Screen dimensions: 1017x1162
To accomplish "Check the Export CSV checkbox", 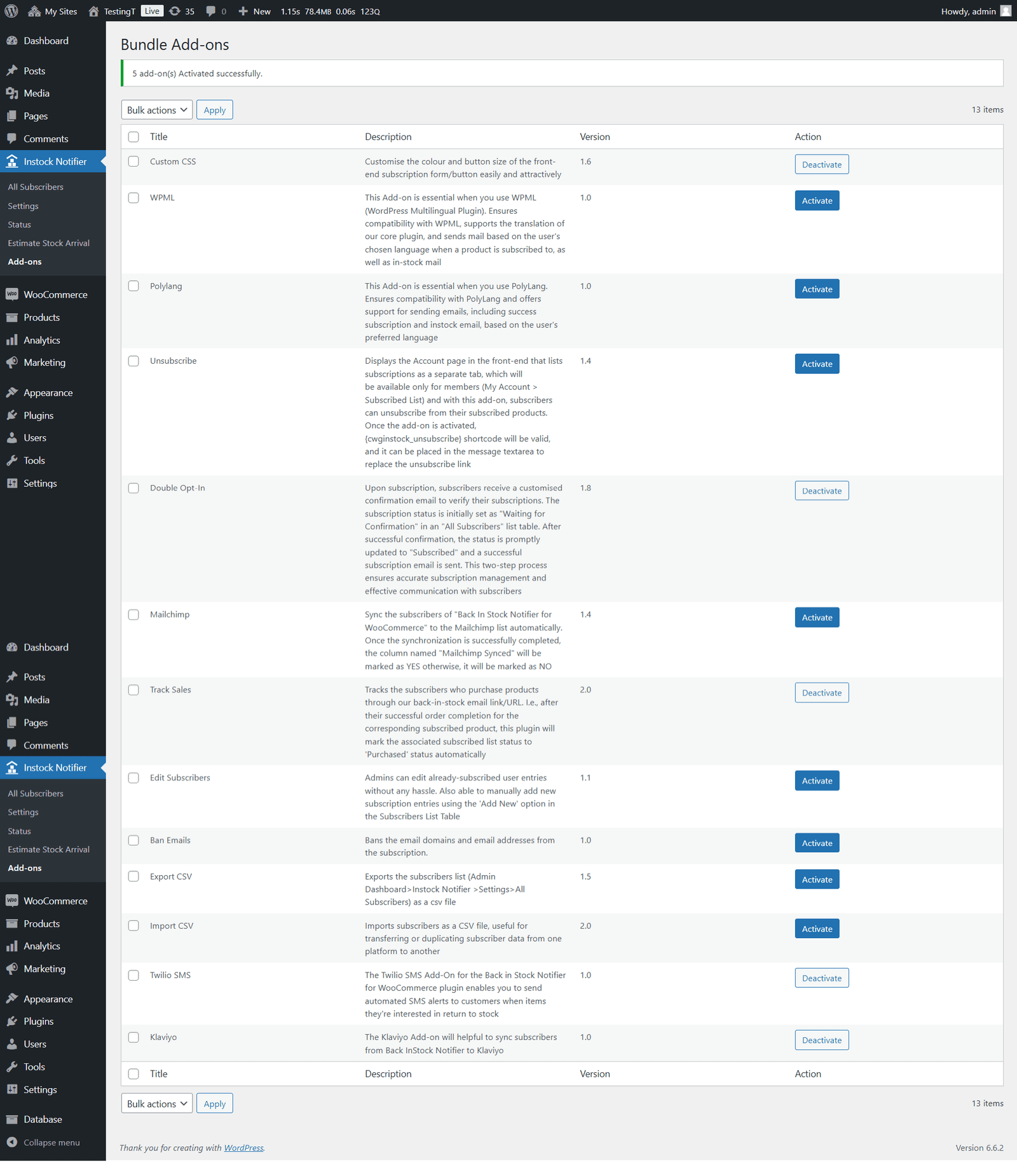I will point(133,877).
